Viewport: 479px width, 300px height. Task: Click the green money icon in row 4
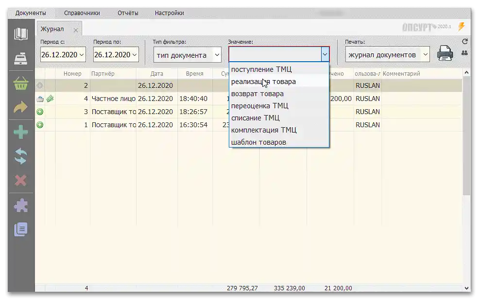click(x=50, y=99)
